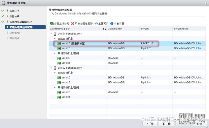Select the Uplink 4 cell
Screen dimensions: 209x128
[146, 83]
